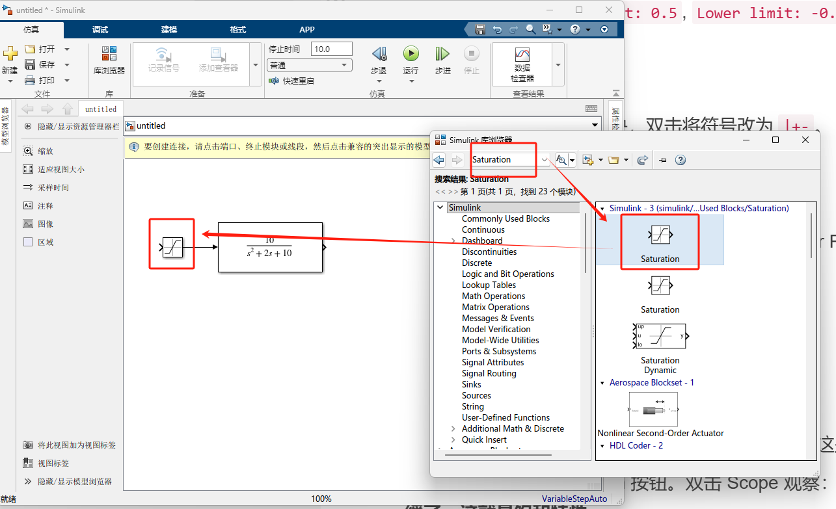The width and height of the screenshot is (836, 509).
Task: Switch to the 仿真 (Simulation) tab
Action: tap(31, 29)
